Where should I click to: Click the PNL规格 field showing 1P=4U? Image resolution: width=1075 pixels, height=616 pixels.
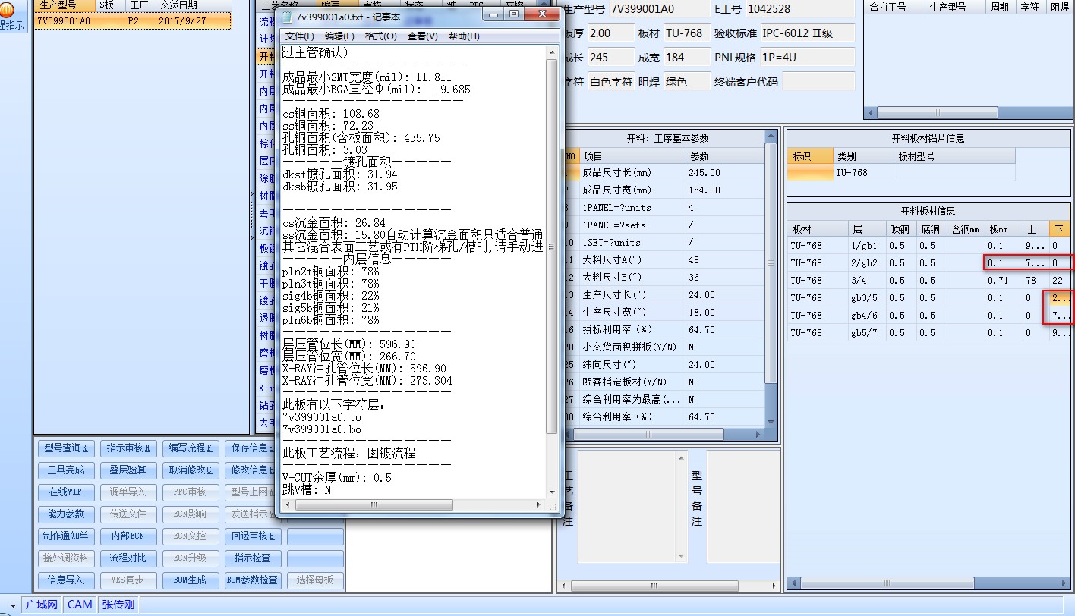807,57
